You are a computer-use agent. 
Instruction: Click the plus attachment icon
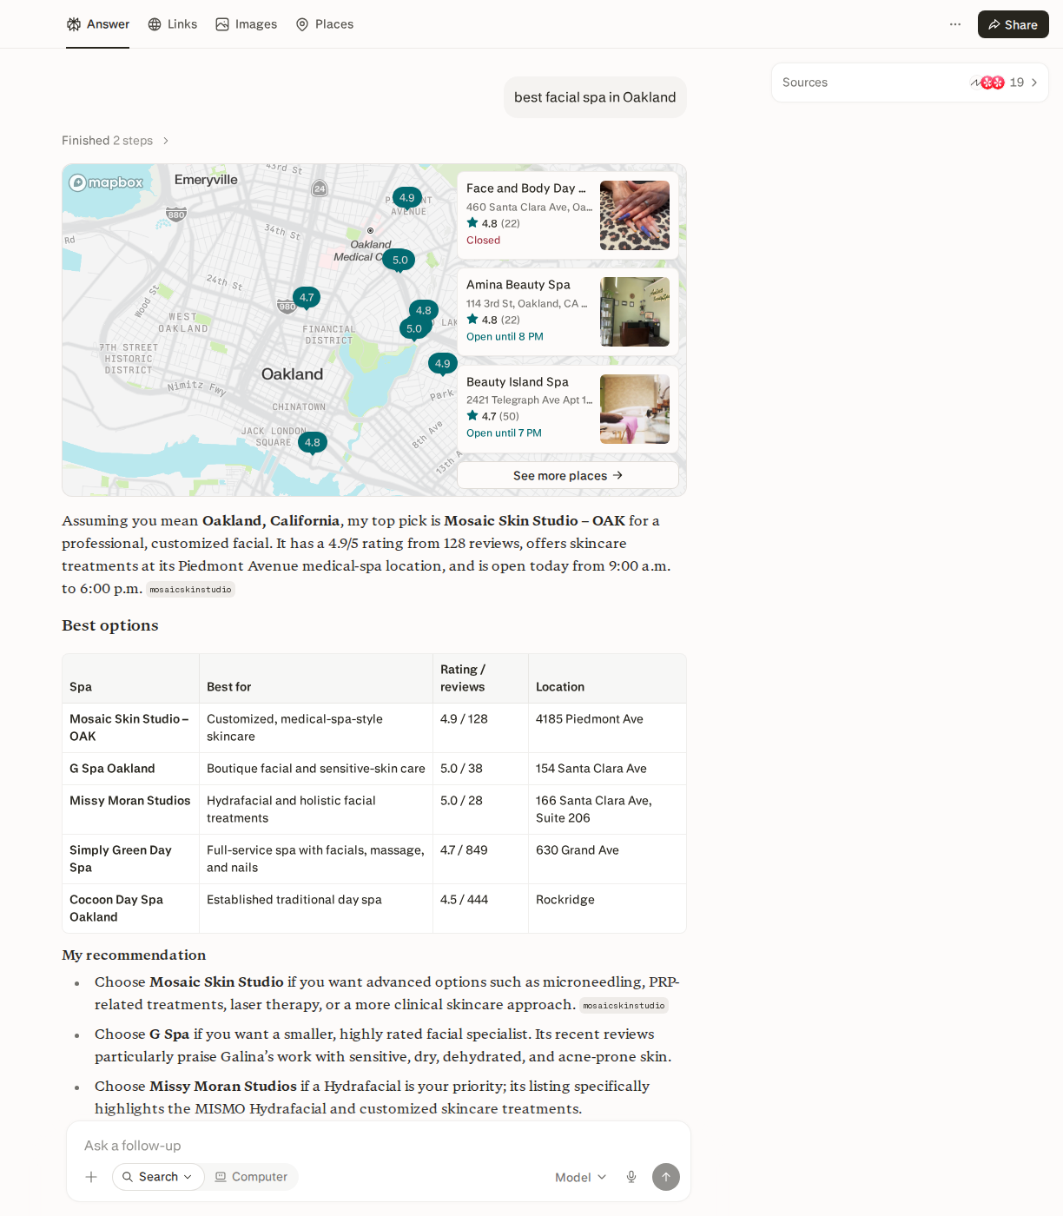point(91,1177)
